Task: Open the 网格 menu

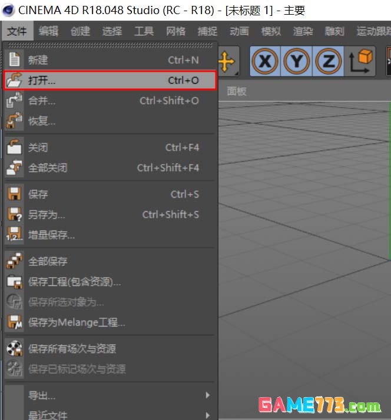Action: point(175,31)
